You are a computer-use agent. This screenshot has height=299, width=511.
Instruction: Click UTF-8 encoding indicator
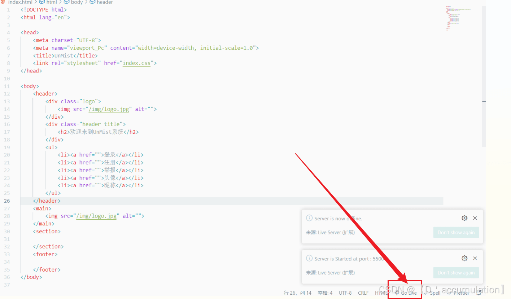pyautogui.click(x=345, y=293)
